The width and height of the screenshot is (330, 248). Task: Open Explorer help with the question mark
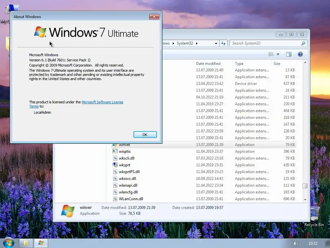pyautogui.click(x=300, y=54)
